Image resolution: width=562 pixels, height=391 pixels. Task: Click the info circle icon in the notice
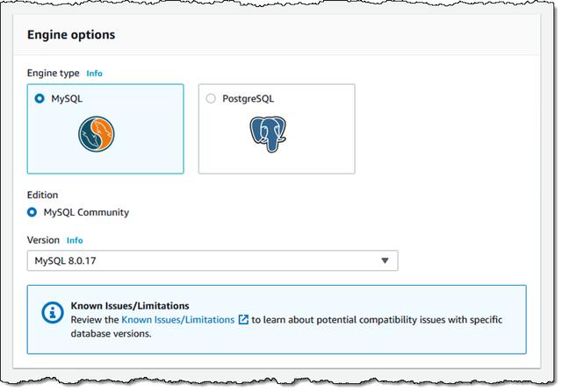(x=51, y=313)
